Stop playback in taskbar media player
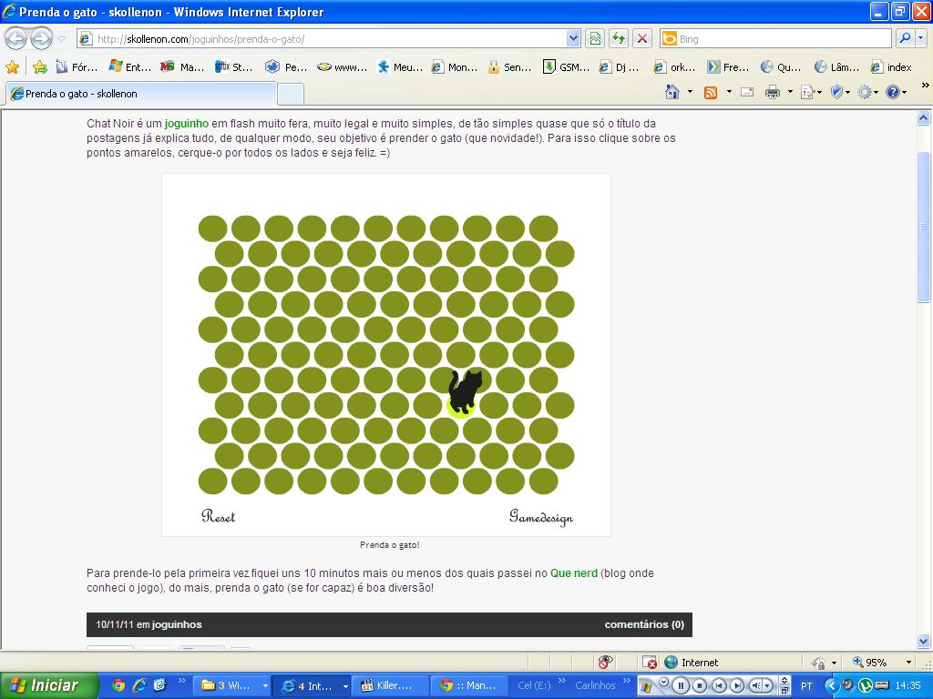Screen dimensions: 933x699 tap(700, 686)
